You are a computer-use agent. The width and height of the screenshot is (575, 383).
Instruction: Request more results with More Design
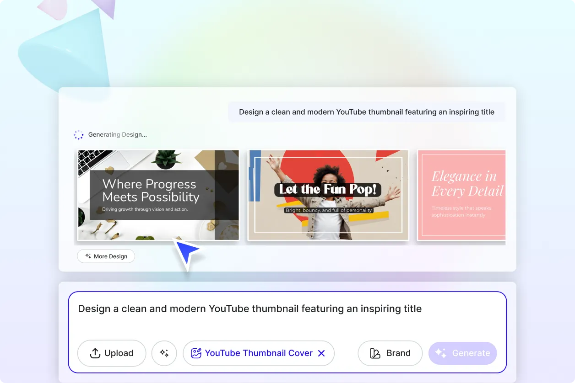[106, 256]
